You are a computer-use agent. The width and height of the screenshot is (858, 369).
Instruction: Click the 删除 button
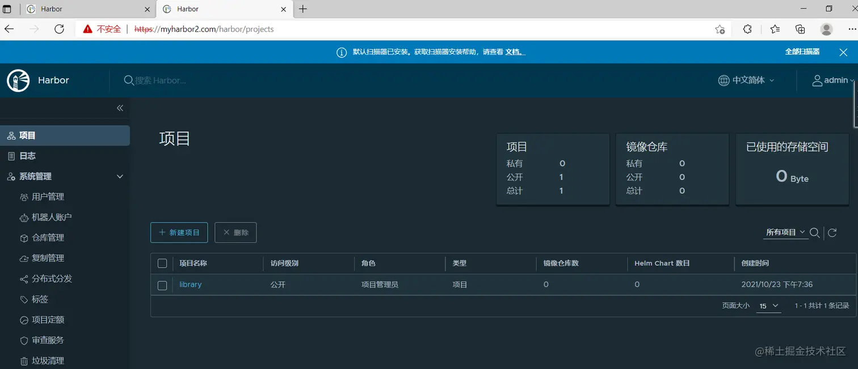coord(235,232)
